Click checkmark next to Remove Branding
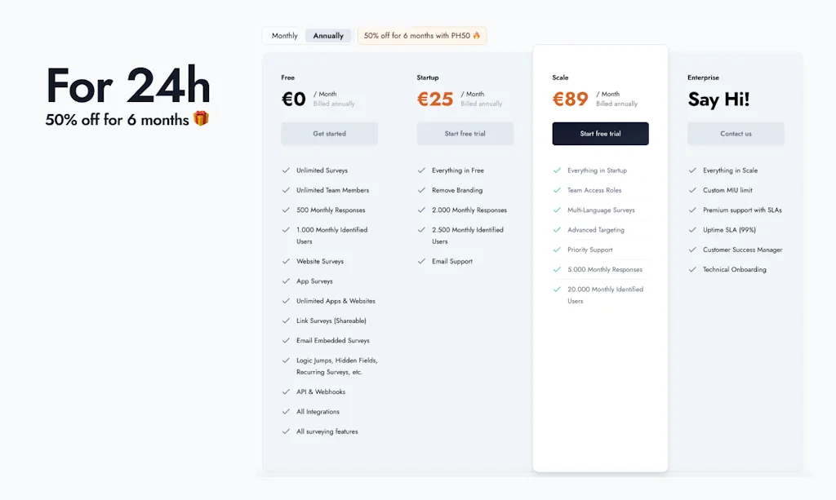This screenshot has height=500, width=836. tap(421, 190)
